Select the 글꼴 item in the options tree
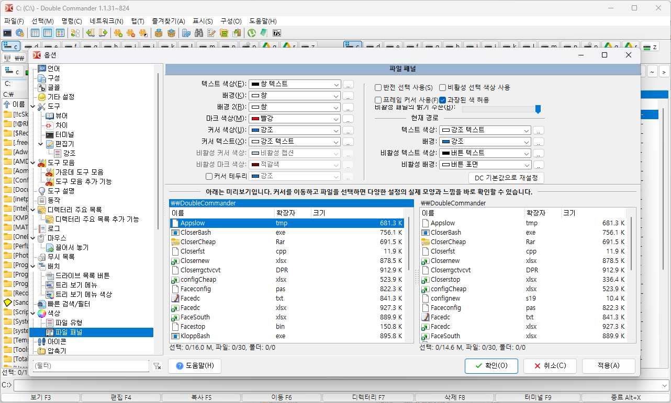671x403 pixels. 53,87
